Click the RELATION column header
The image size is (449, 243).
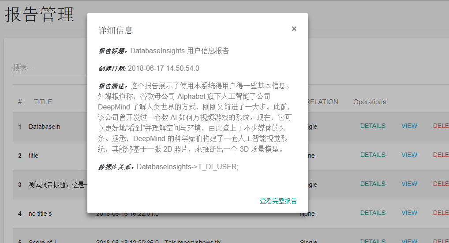[323, 102]
